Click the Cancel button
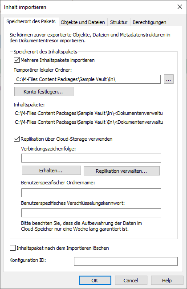Image resolution: width=187 pixels, height=289 pixels. (x=131, y=281)
